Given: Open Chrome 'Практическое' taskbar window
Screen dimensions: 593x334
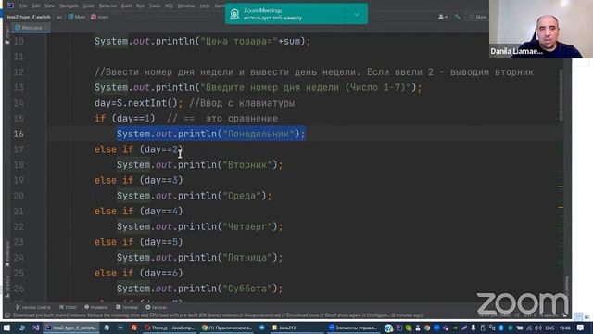Looking at the screenshot, I should (227, 328).
